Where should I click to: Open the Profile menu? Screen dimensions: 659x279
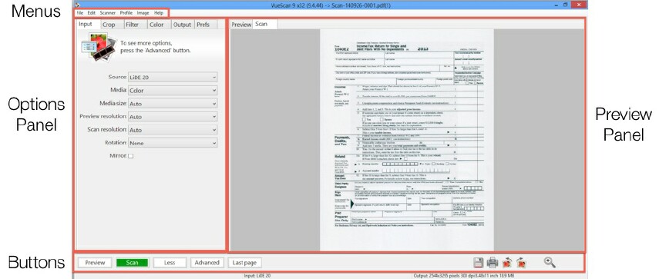point(126,13)
